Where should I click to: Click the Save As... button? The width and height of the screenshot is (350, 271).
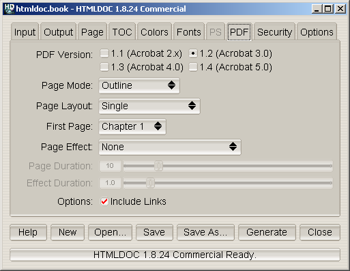pos(205,232)
